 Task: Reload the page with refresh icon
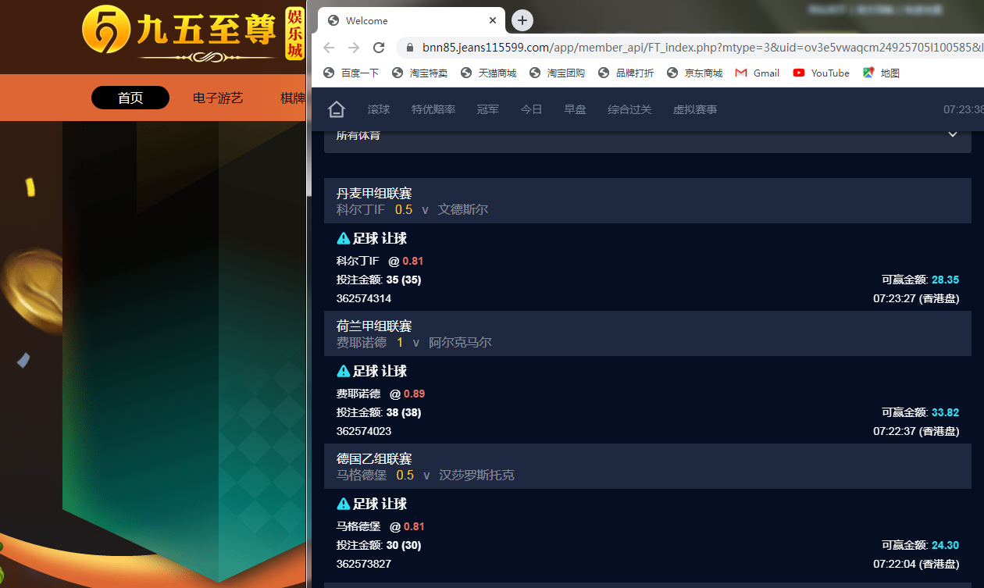(379, 48)
